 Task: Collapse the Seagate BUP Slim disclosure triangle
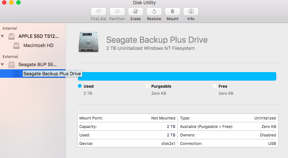click(x=2, y=65)
